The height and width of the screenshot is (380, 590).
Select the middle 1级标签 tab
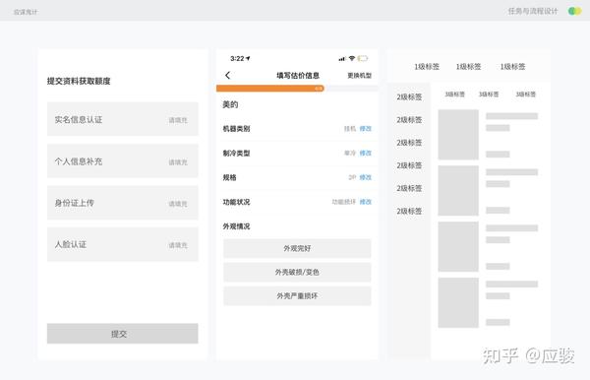point(468,67)
